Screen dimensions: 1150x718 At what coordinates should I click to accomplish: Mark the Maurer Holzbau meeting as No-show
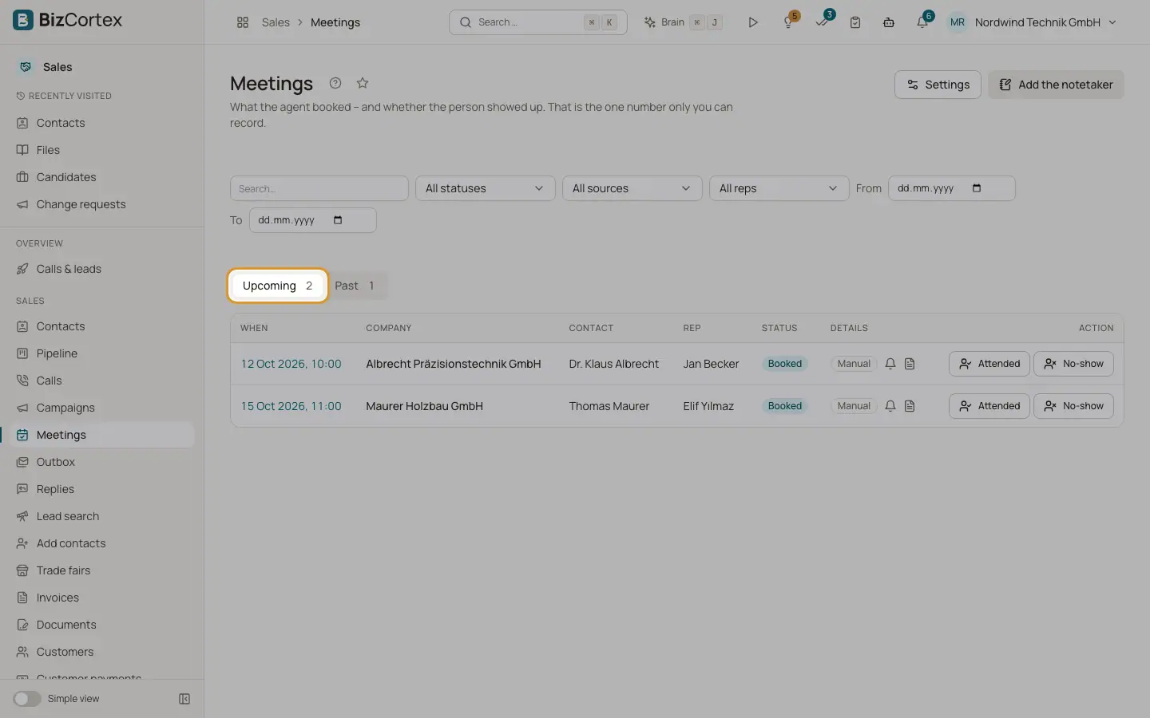[1073, 406]
